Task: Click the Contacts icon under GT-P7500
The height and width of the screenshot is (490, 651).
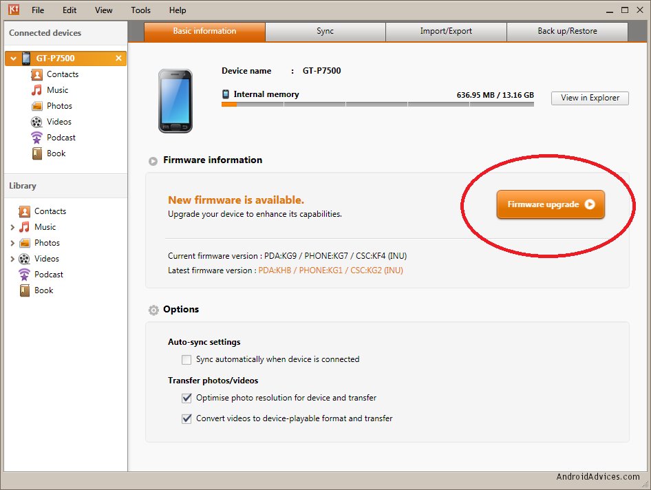Action: click(36, 74)
